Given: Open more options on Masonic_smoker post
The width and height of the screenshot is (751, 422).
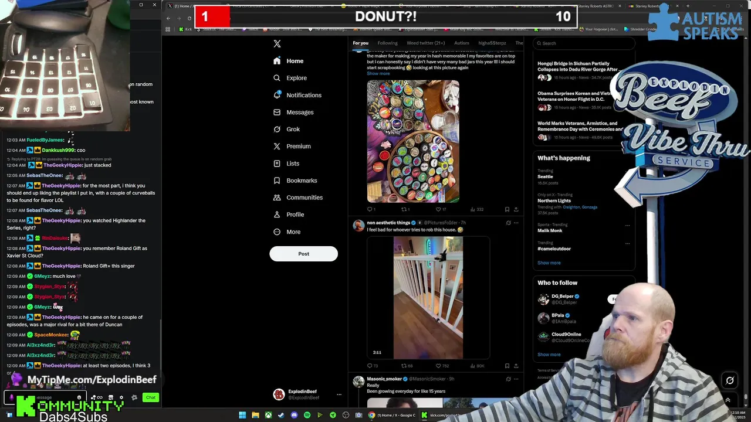Looking at the screenshot, I should (x=516, y=379).
